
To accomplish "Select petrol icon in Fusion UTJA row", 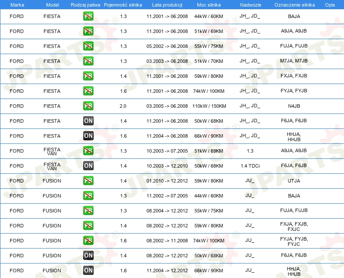I will tap(88, 181).
